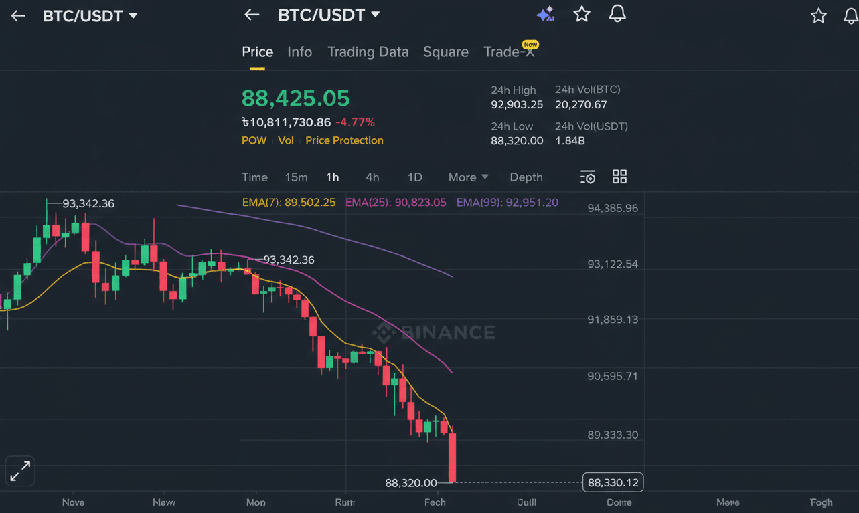Screen dimensions: 859x513
Task: Favorite pair with star next to sparkle icon
Action: point(582,14)
